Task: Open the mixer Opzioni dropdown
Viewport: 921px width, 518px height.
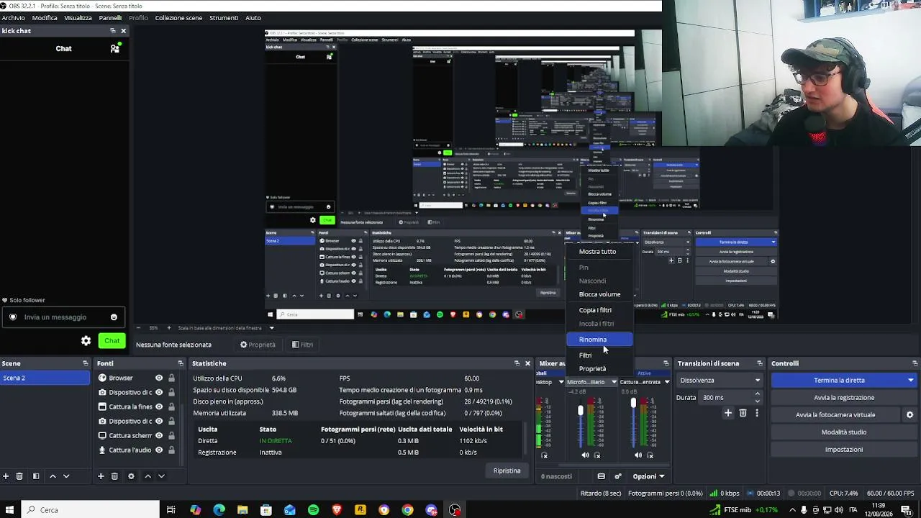Action: tap(648, 476)
